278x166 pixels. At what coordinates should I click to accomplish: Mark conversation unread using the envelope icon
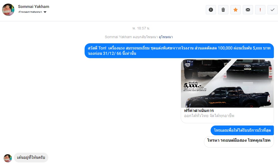tap(248, 10)
